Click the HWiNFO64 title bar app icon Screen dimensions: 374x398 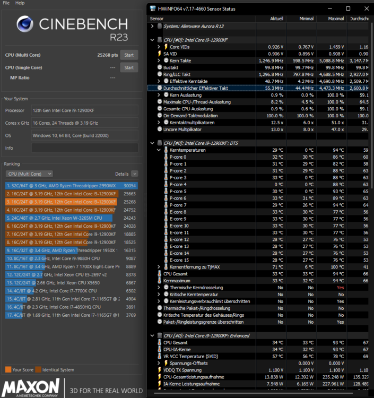(x=153, y=8)
